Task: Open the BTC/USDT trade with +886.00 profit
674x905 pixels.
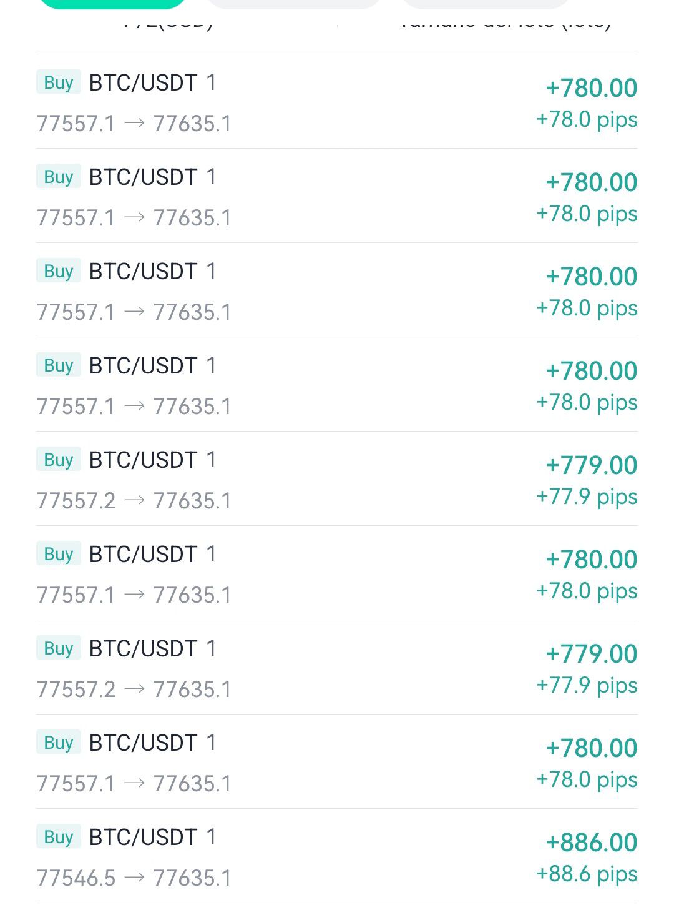Action: [337, 856]
